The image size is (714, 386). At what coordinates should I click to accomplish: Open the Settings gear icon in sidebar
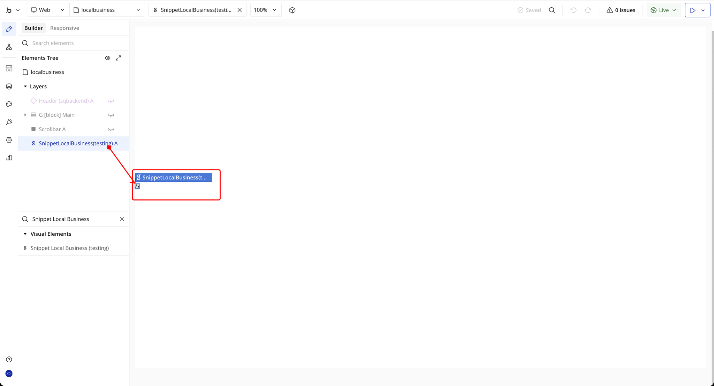(x=9, y=140)
